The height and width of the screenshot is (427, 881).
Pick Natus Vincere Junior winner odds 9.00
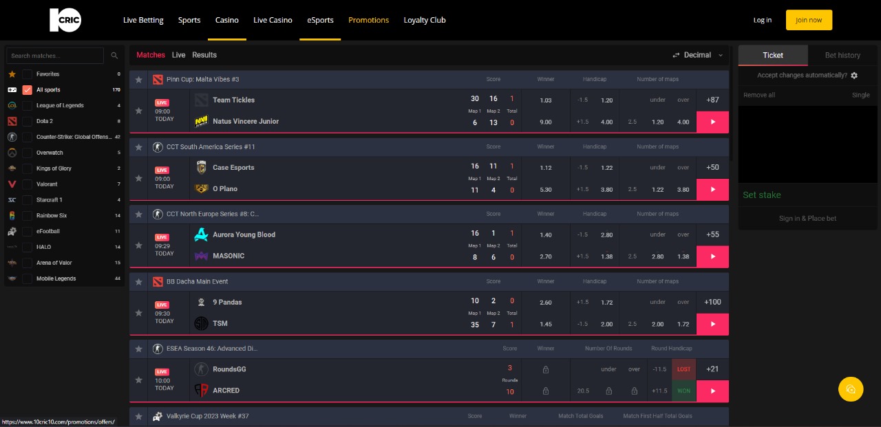click(546, 122)
